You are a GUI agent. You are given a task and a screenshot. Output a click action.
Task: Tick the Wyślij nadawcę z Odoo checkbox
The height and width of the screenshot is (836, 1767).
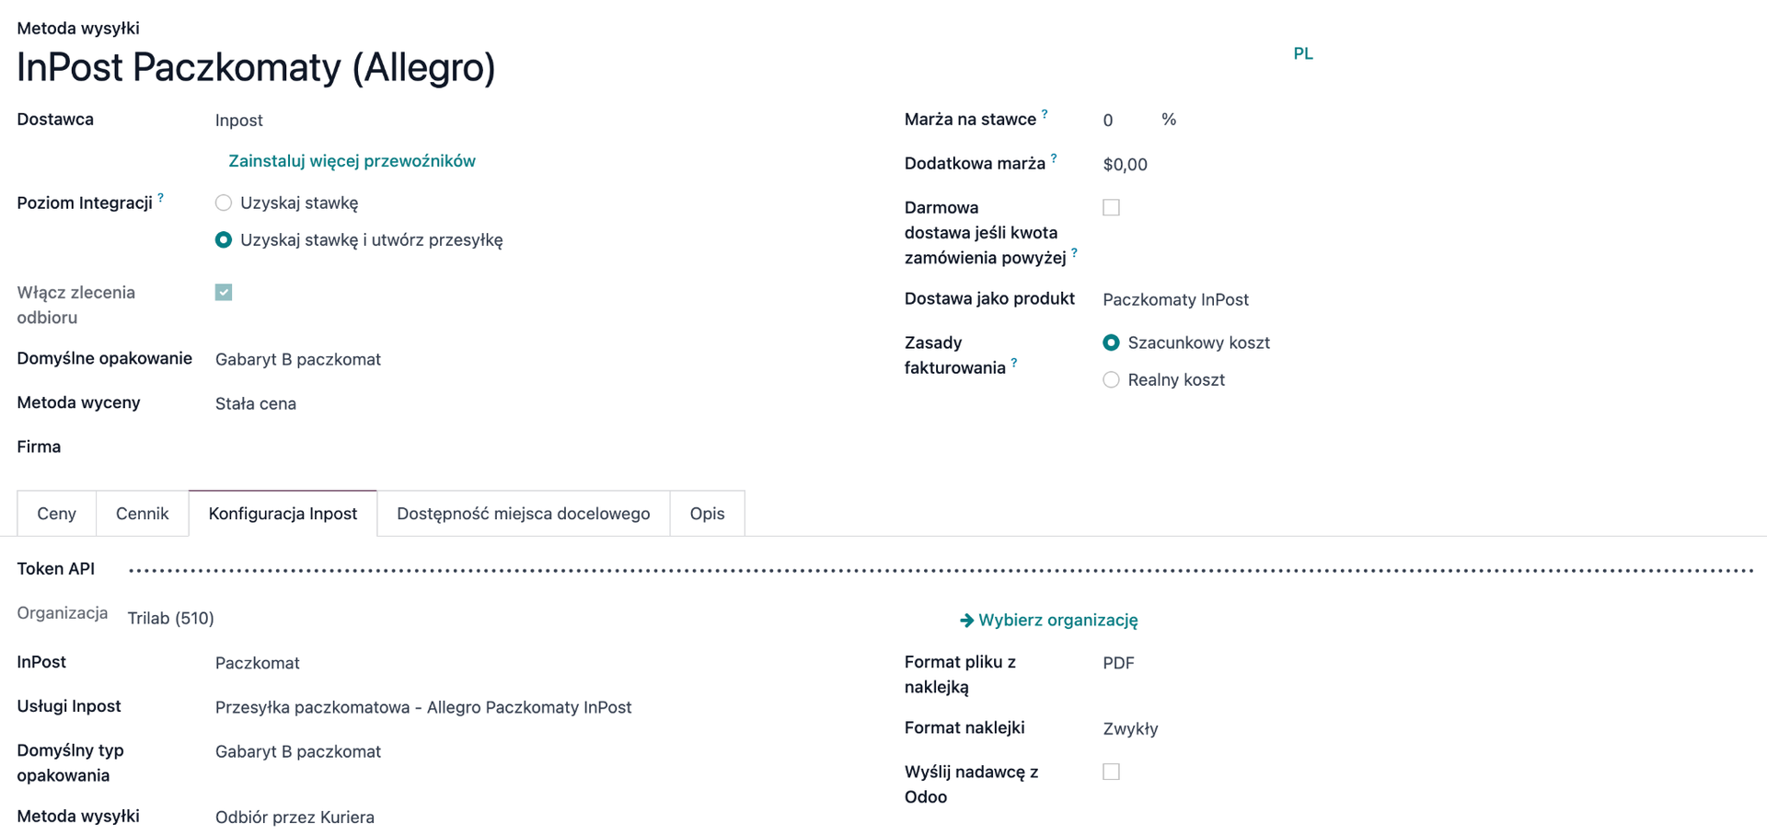pyautogui.click(x=1111, y=772)
